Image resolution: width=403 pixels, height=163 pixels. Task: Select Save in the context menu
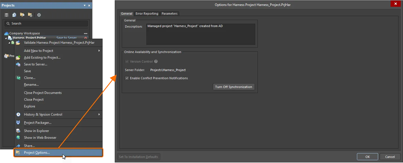click(27, 71)
